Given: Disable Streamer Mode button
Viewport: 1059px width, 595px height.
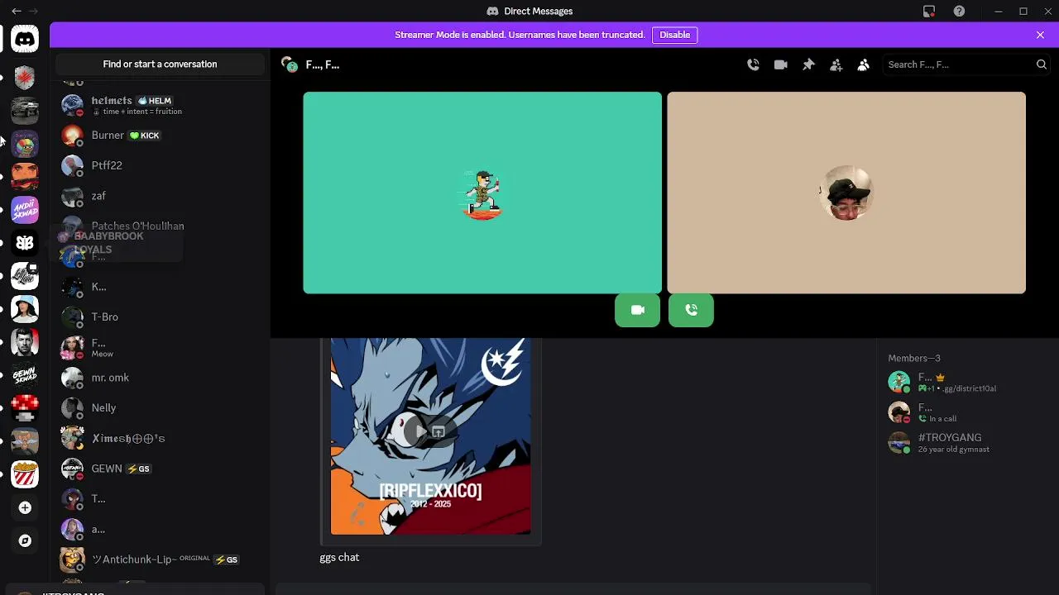Looking at the screenshot, I should (674, 35).
